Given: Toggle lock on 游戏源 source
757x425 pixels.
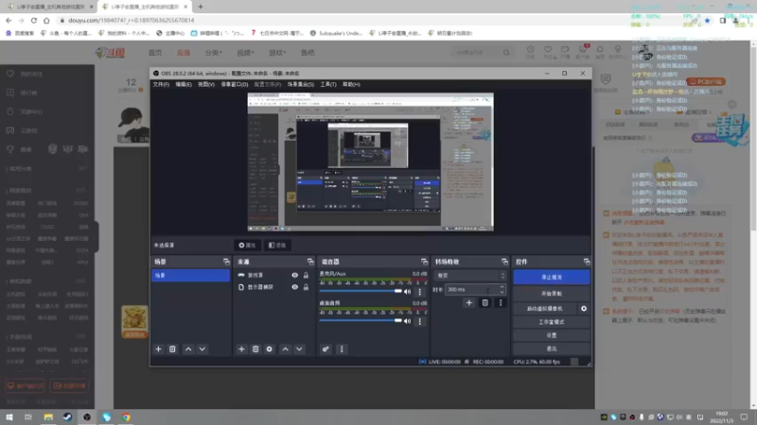Looking at the screenshot, I should coord(306,275).
